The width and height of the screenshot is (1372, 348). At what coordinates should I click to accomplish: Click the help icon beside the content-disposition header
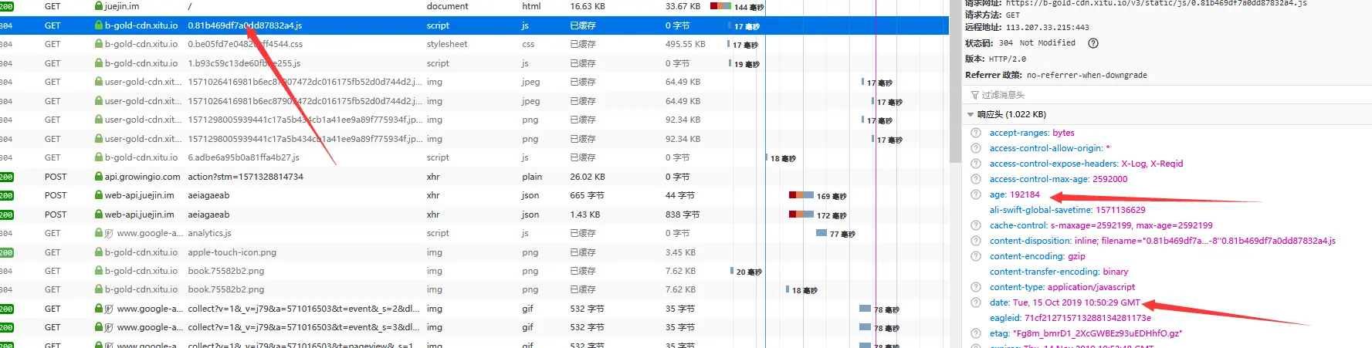pos(976,241)
